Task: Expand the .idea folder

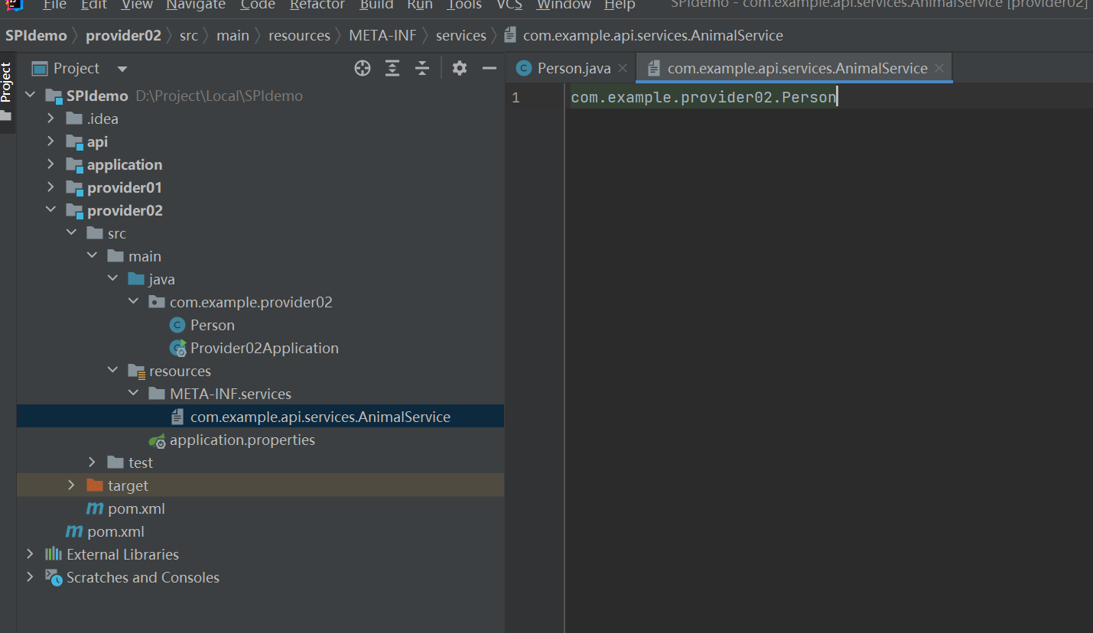Action: 50,118
